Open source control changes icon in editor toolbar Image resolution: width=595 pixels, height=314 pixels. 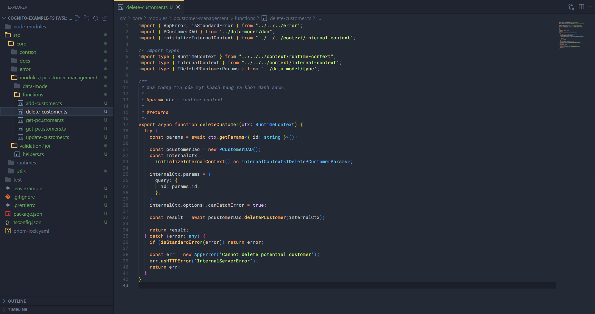571,7
